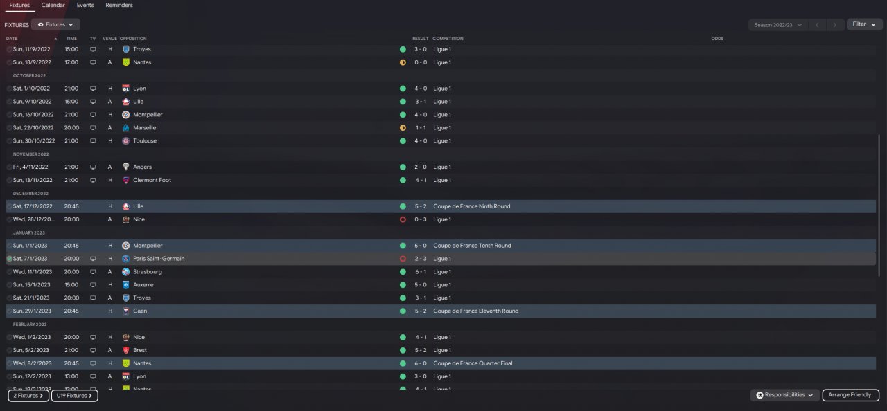Click the TV icon in the Troyes row
The height and width of the screenshot is (411, 887).
[93, 49]
